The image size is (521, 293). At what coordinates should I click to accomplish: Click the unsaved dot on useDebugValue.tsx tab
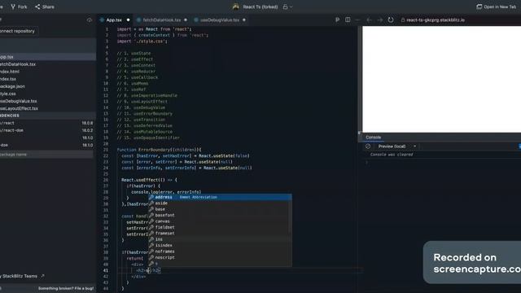(x=244, y=20)
